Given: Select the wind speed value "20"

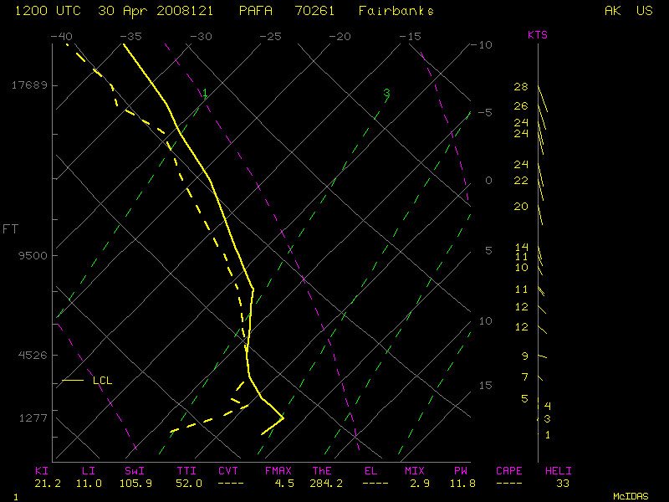Looking at the screenshot, I should tap(521, 207).
